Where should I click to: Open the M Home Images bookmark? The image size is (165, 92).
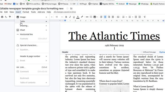click(x=49, y=4)
